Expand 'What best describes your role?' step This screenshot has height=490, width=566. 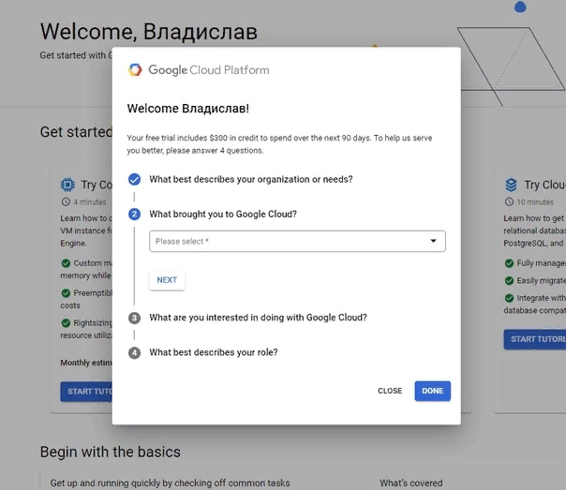(x=214, y=352)
